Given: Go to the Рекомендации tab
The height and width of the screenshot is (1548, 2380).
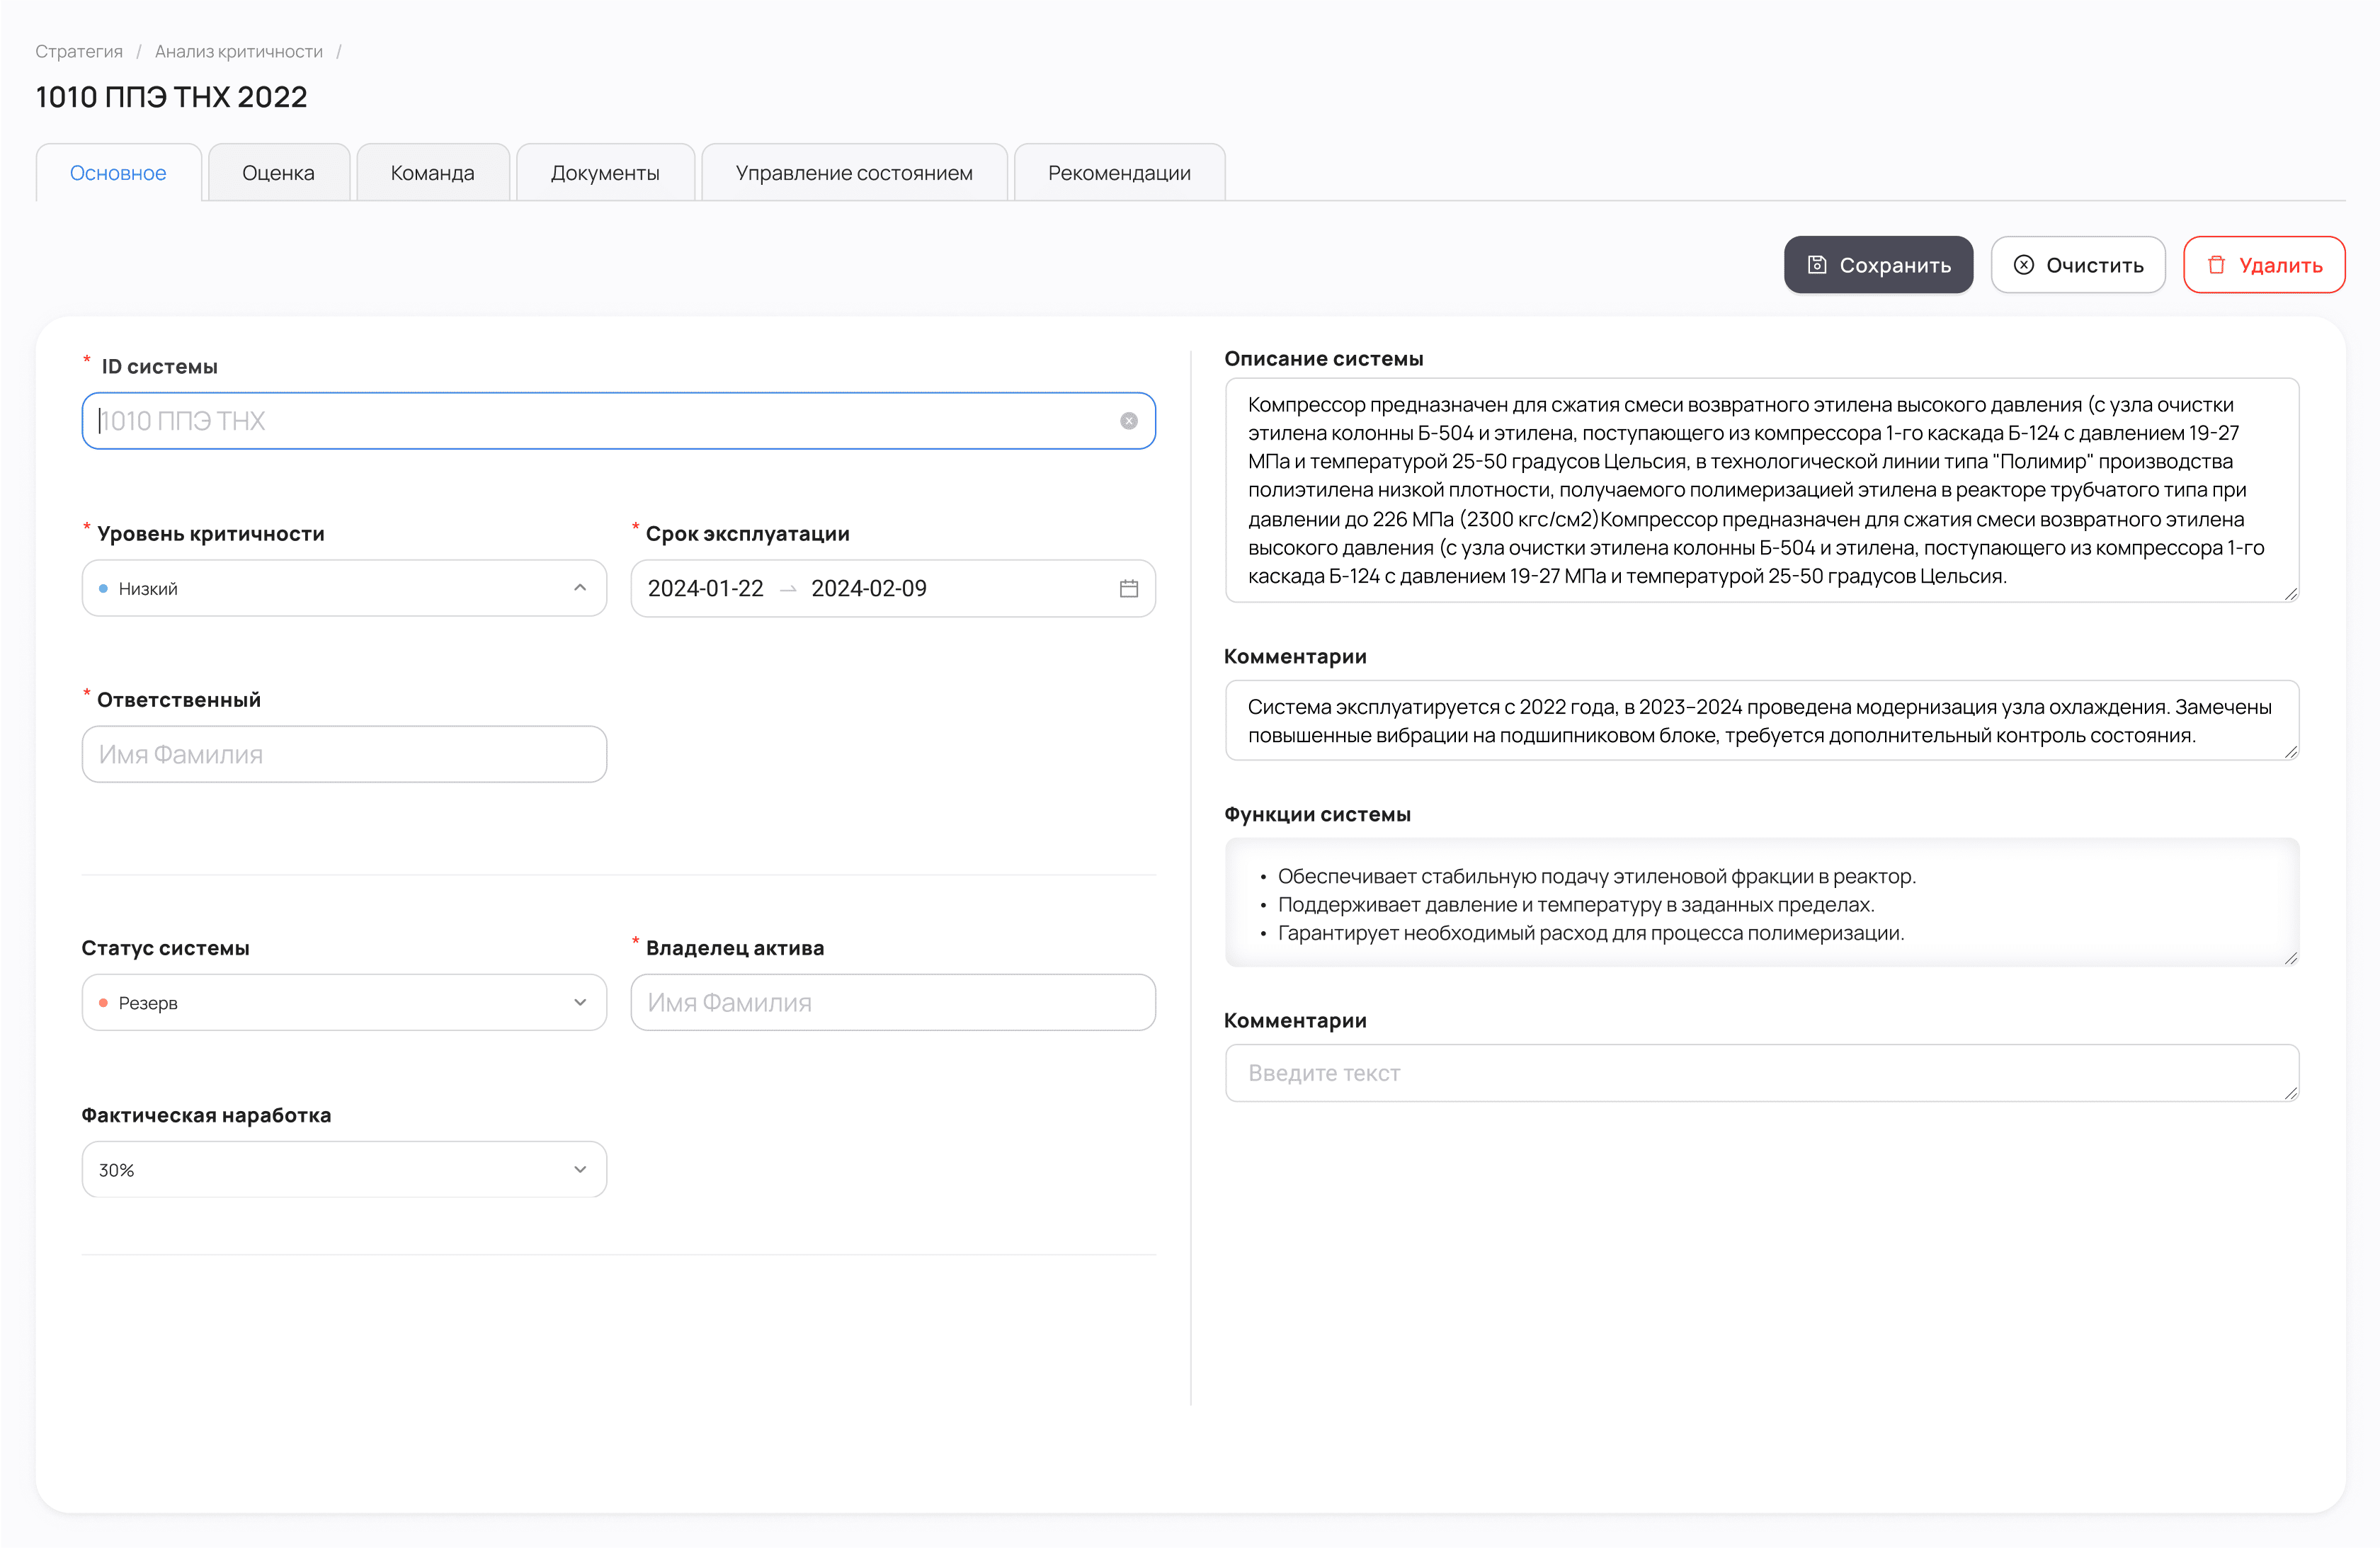Looking at the screenshot, I should point(1118,173).
